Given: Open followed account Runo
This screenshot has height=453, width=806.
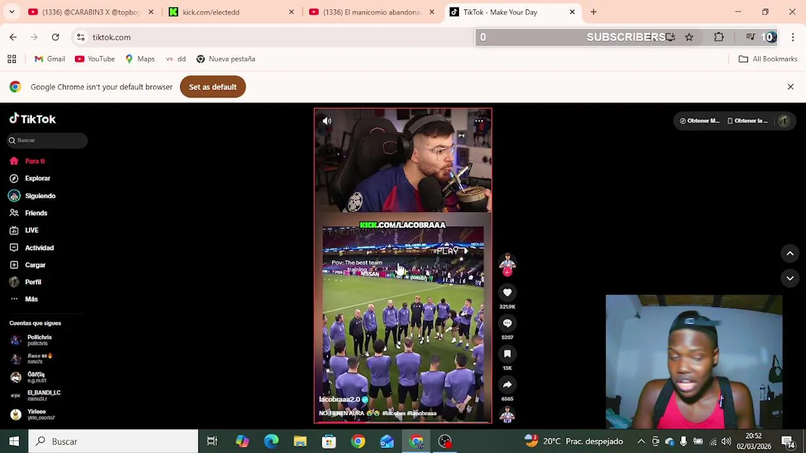Looking at the screenshot, I should 31,359.
